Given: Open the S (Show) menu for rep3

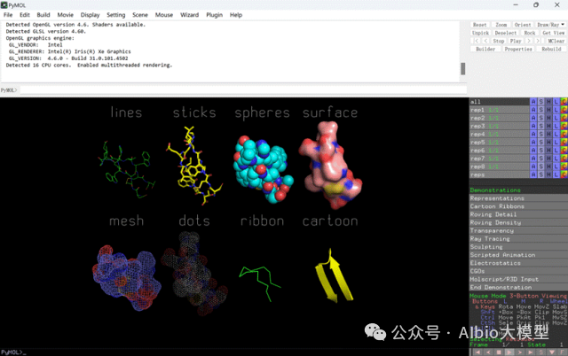Looking at the screenshot, I should [541, 126].
